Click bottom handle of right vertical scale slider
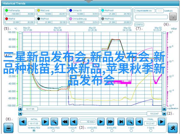 [x=164, y=105]
